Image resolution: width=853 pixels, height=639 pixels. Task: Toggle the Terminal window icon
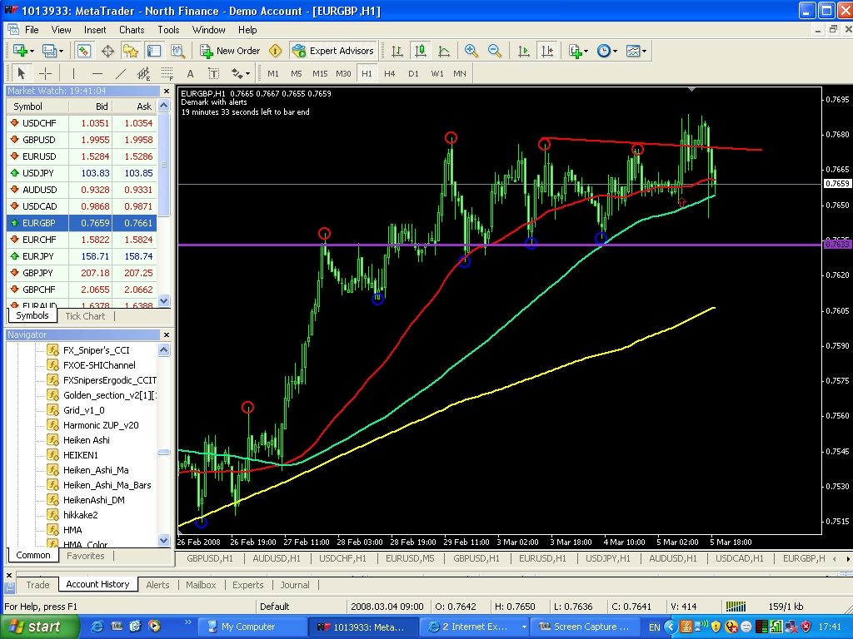click(x=154, y=51)
